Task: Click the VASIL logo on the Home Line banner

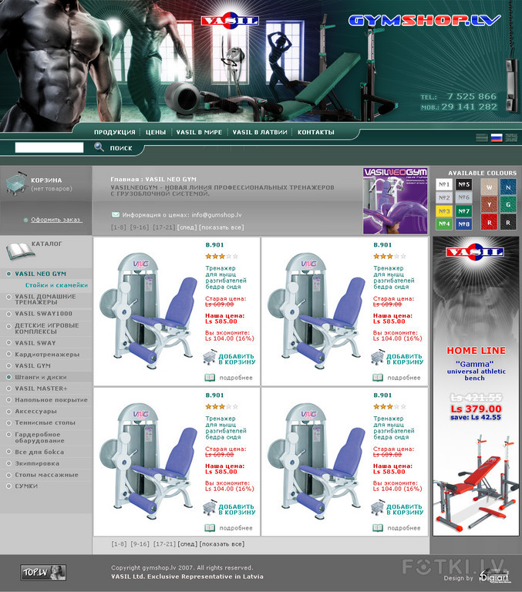Action: point(475,253)
